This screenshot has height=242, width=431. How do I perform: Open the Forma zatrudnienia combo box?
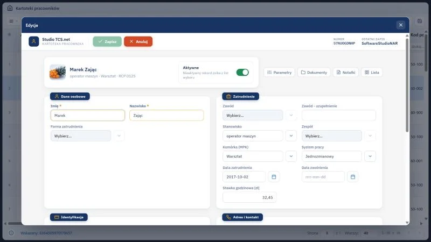coord(81,136)
